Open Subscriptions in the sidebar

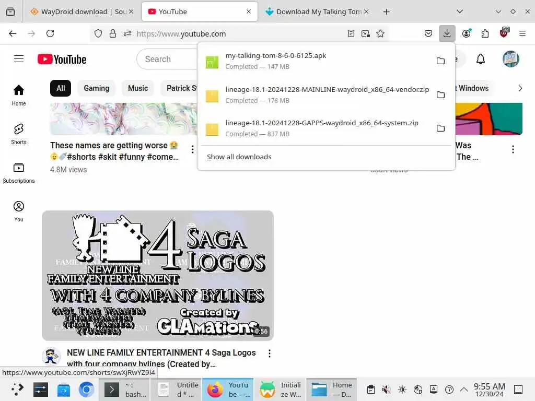click(x=19, y=173)
